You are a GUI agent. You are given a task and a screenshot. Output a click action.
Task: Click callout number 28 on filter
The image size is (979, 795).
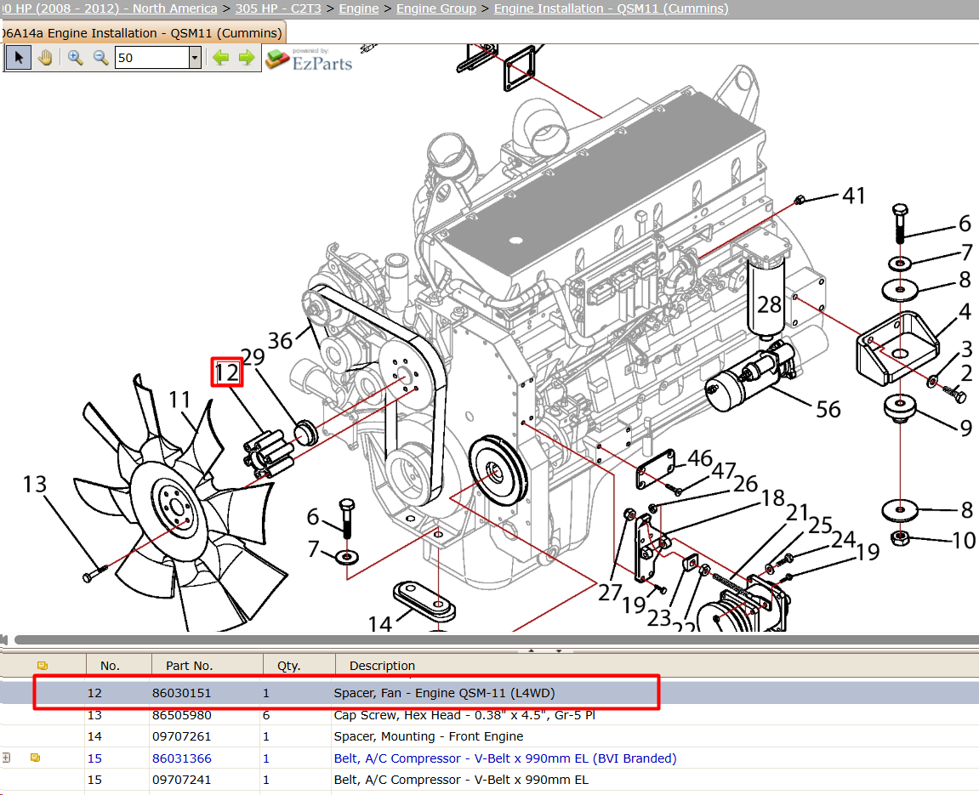[769, 305]
